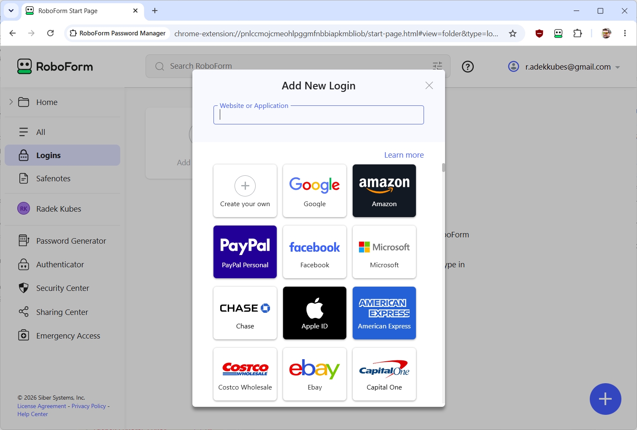Open the Sharing Center share icon

[24, 312]
